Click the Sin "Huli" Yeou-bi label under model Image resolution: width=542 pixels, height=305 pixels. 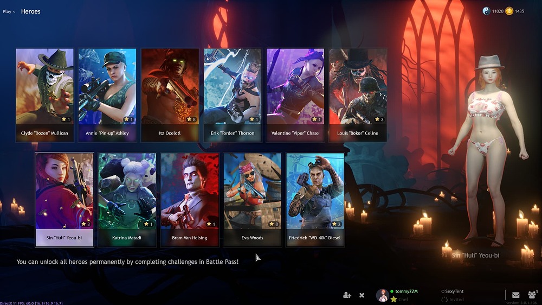(x=475, y=256)
